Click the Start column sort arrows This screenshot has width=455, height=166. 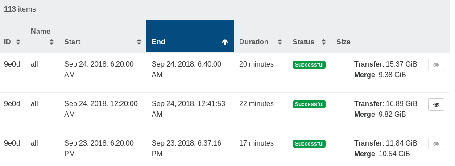(139, 42)
